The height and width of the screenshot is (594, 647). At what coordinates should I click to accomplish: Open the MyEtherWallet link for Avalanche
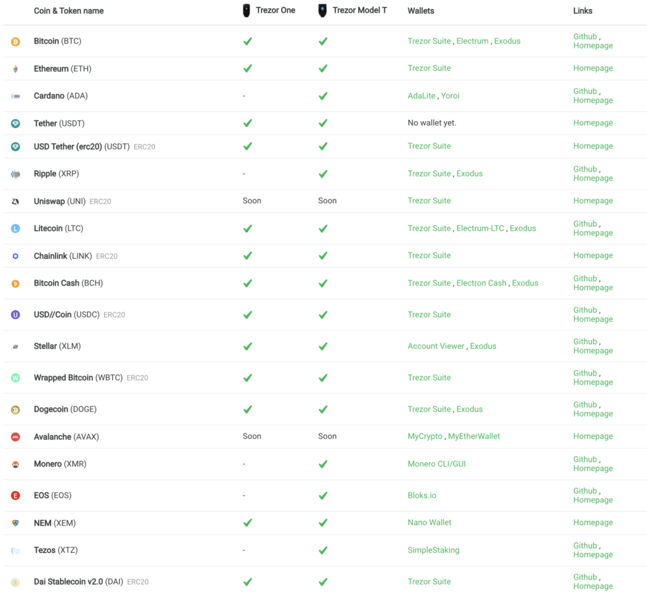474,436
